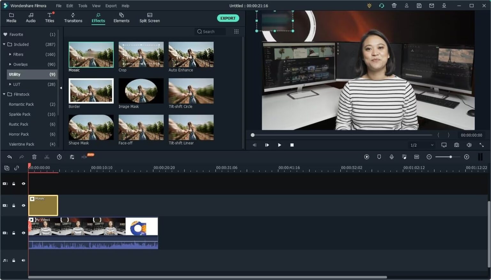Image resolution: width=491 pixels, height=280 pixels.
Task: Click the render preview icon on timeline toolbar
Action: tap(366, 157)
